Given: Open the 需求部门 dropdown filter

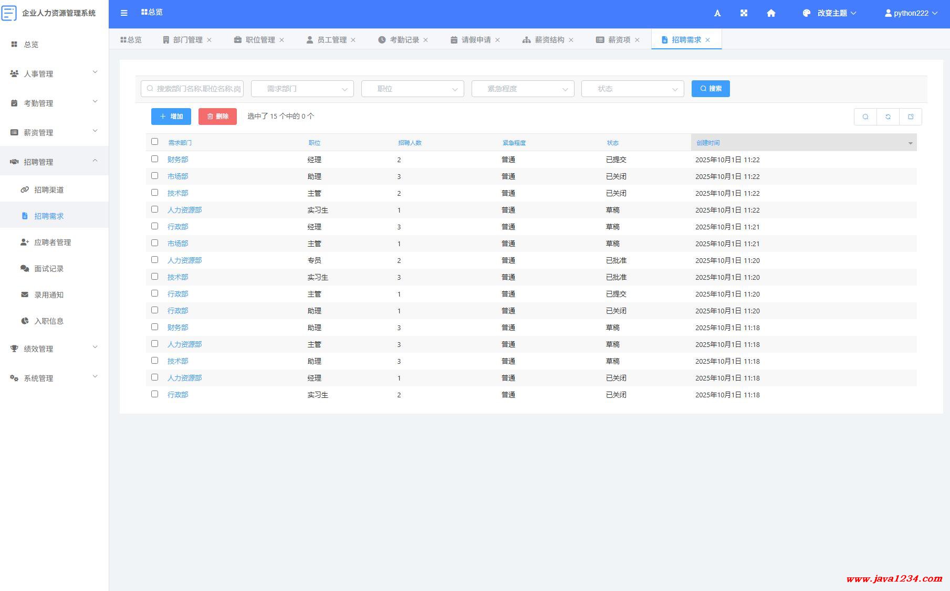Looking at the screenshot, I should (x=302, y=89).
